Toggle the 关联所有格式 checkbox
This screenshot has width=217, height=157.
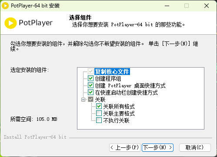click(99, 106)
